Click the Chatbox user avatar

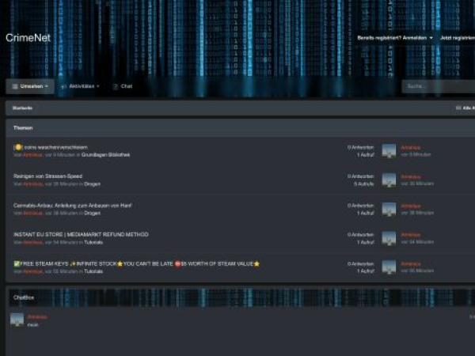[17, 320]
